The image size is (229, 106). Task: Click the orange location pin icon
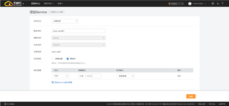pos(169,4)
